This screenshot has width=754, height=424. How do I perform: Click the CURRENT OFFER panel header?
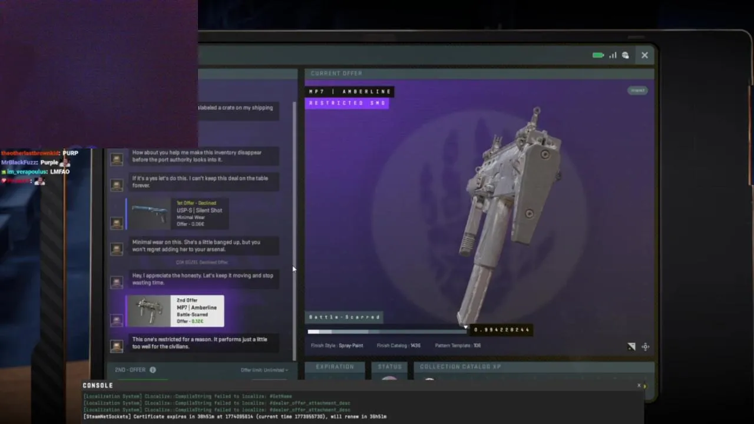coord(479,74)
